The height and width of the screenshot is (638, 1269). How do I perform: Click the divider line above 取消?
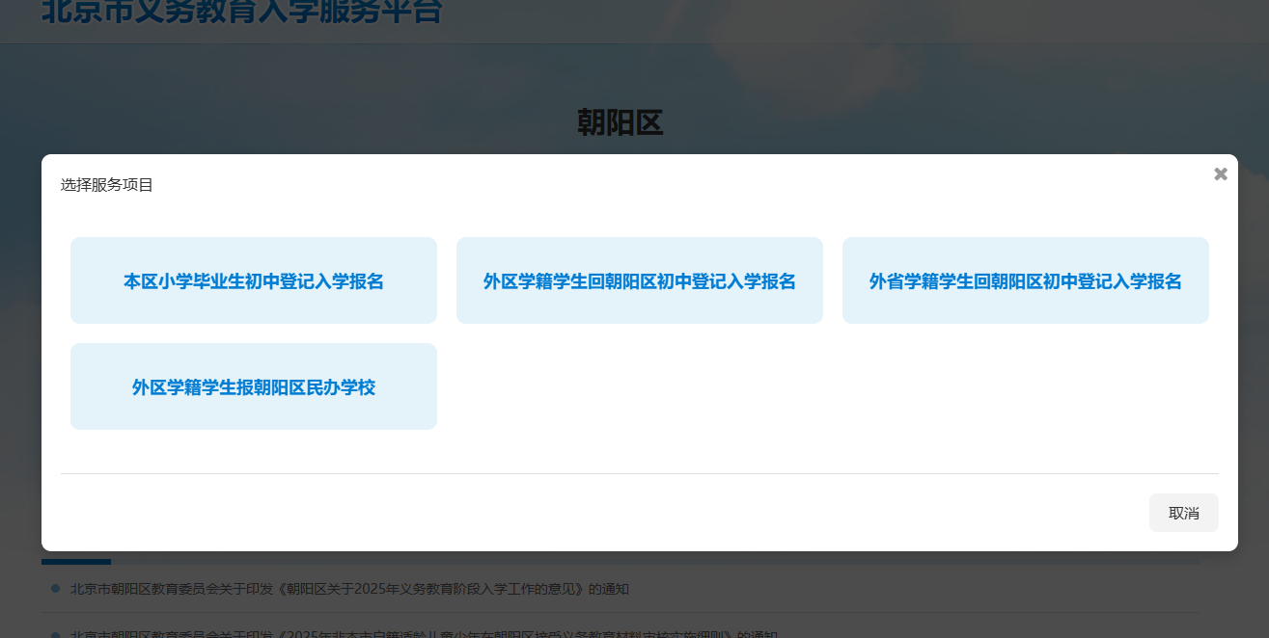[639, 473]
